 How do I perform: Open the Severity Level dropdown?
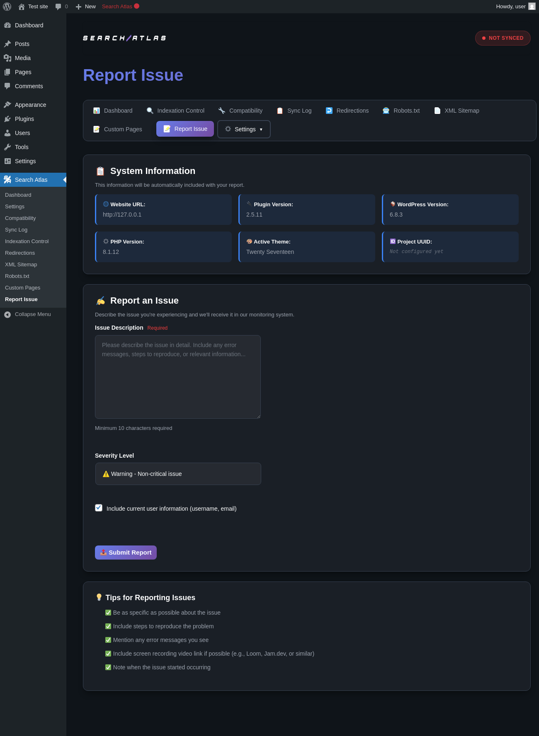click(x=178, y=474)
